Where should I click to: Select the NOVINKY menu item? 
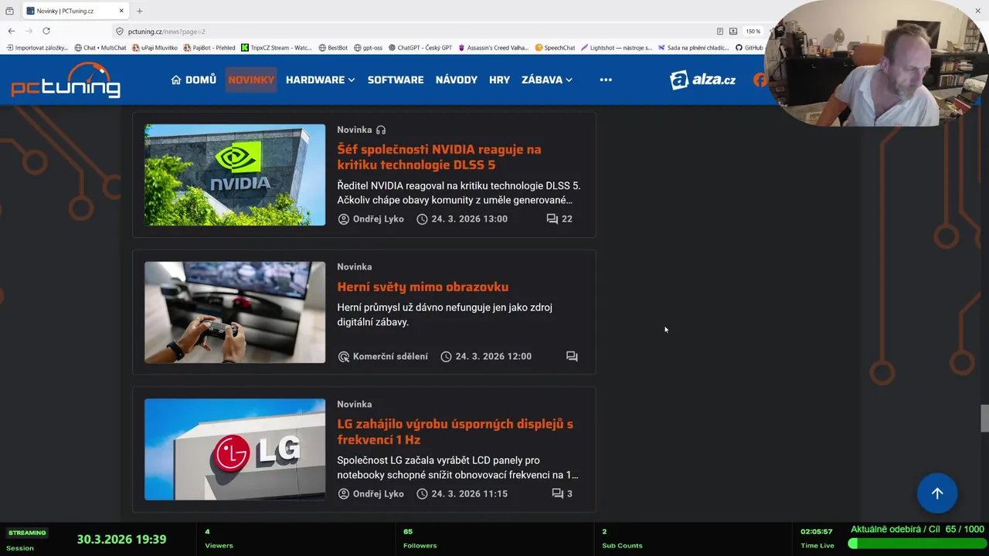click(x=251, y=80)
